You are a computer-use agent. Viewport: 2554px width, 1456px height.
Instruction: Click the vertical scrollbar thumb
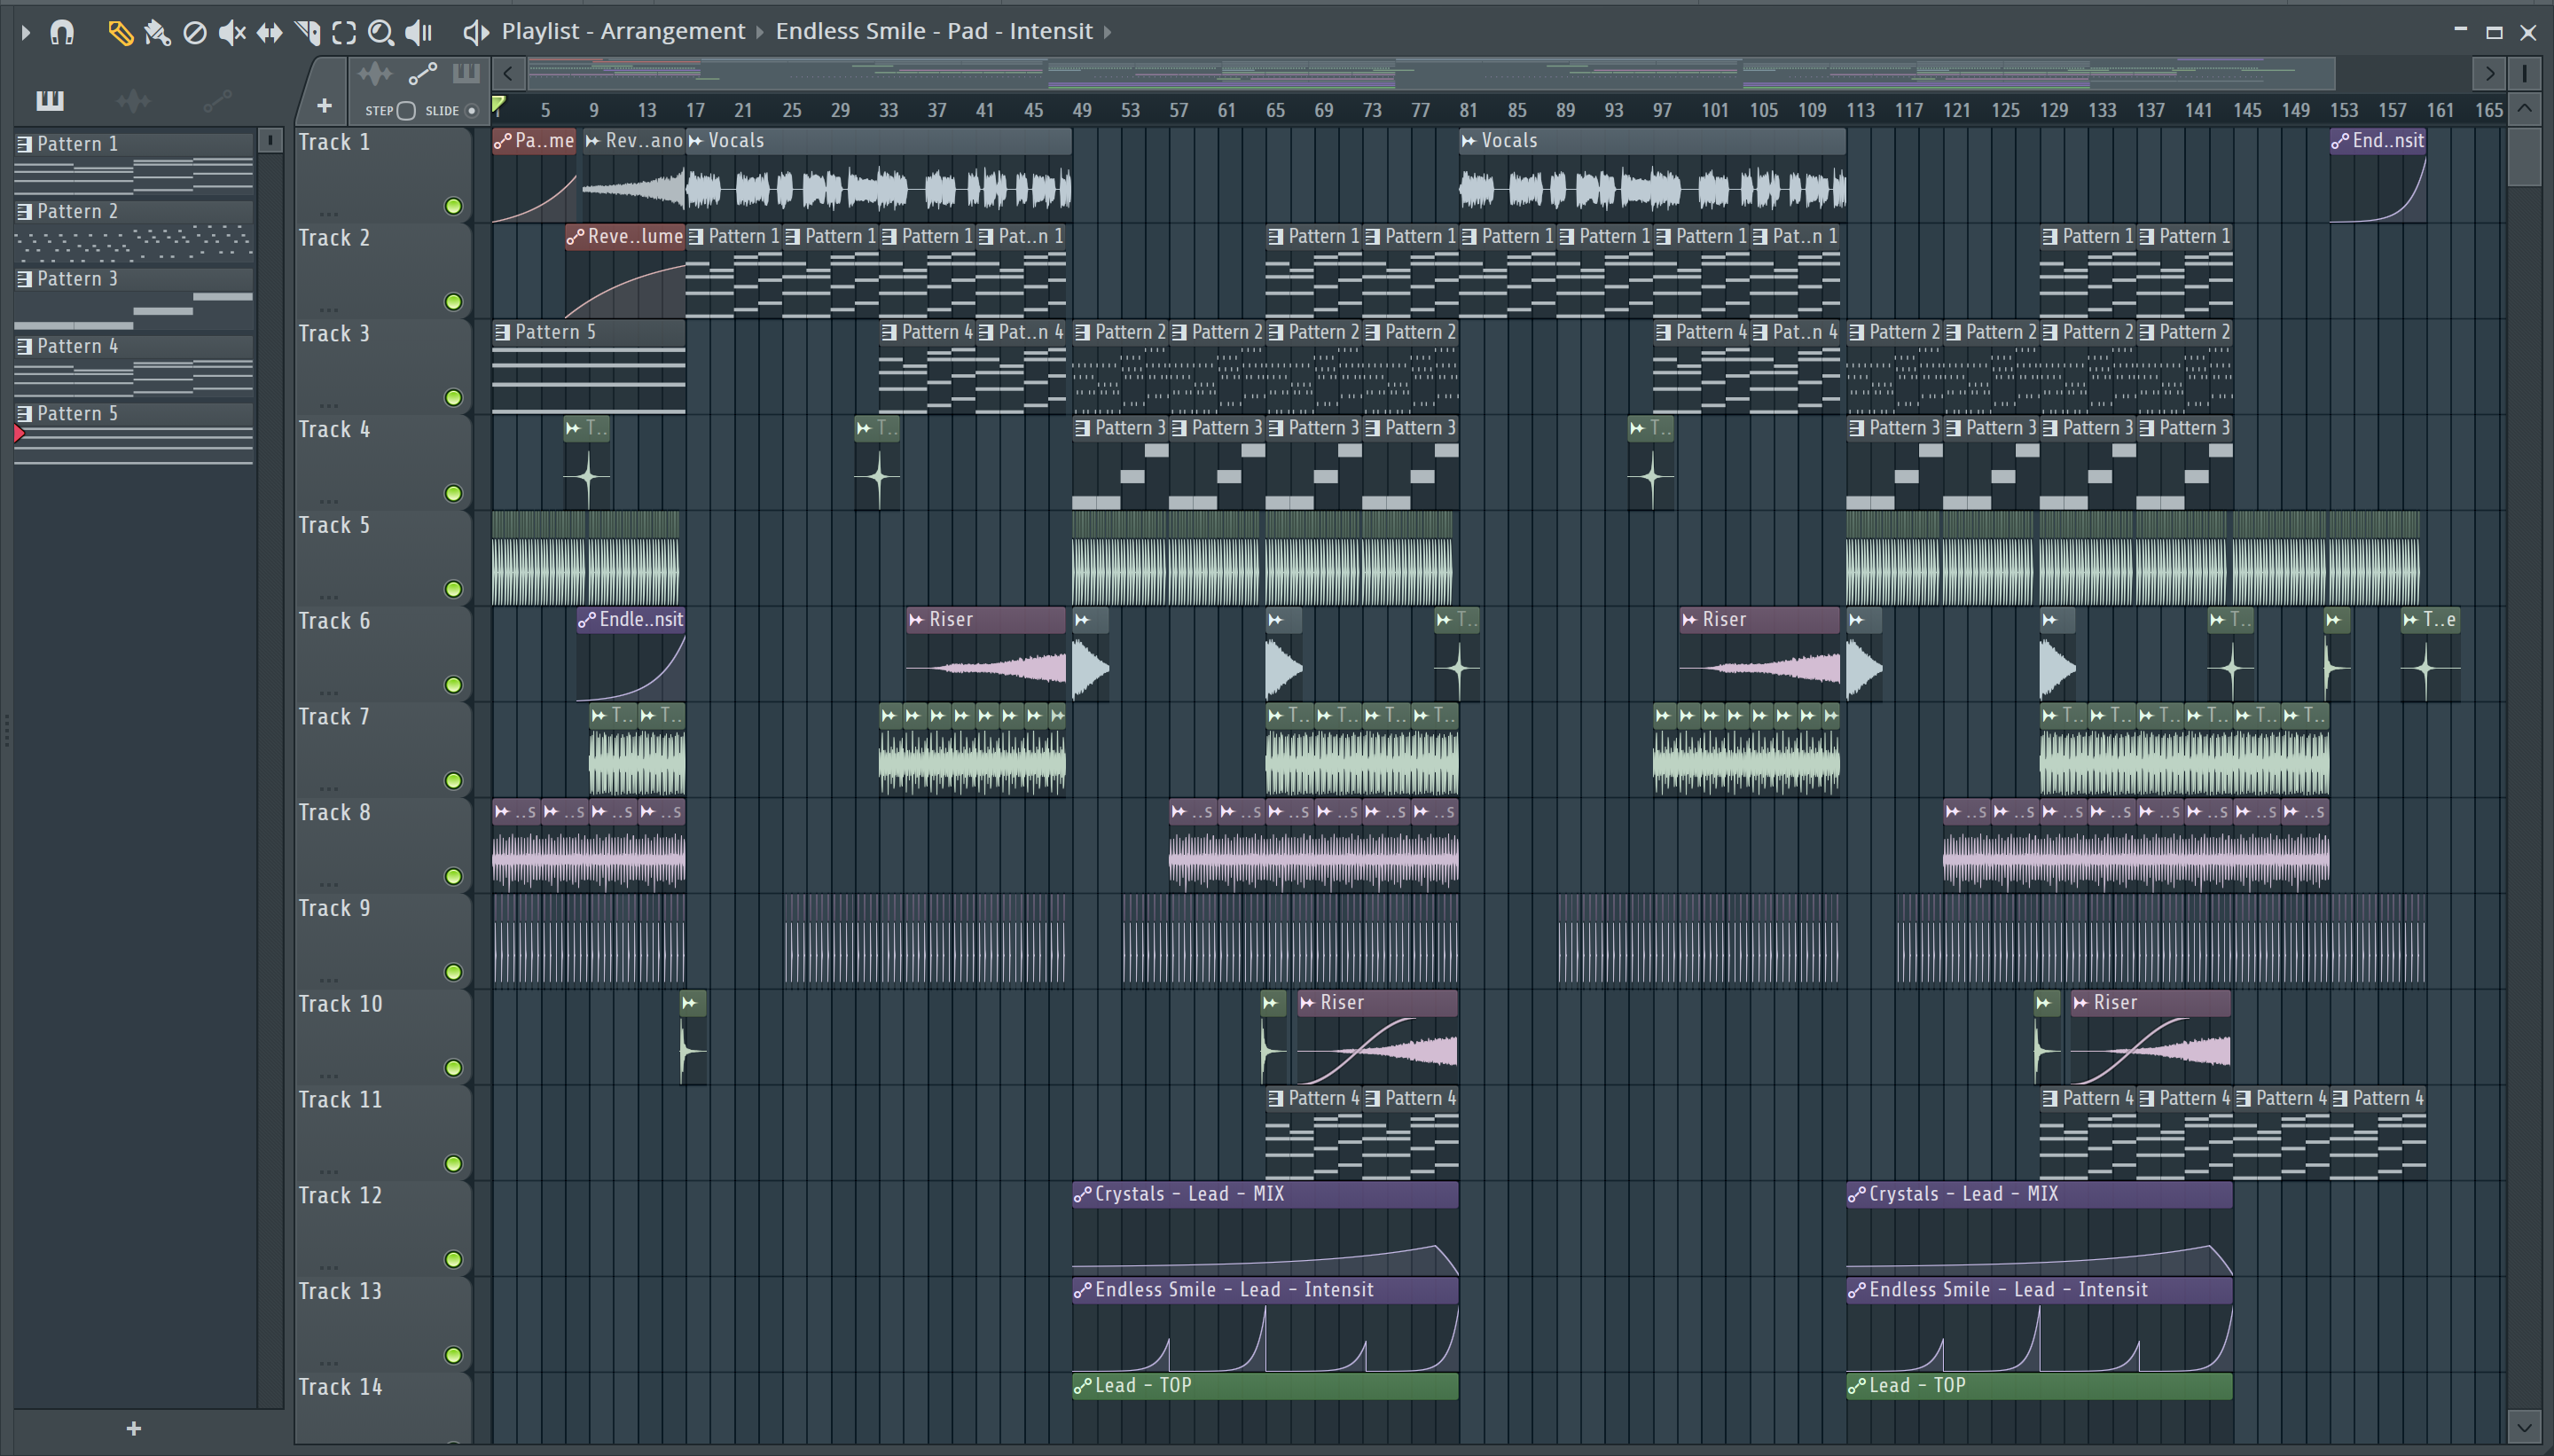point(2524,155)
